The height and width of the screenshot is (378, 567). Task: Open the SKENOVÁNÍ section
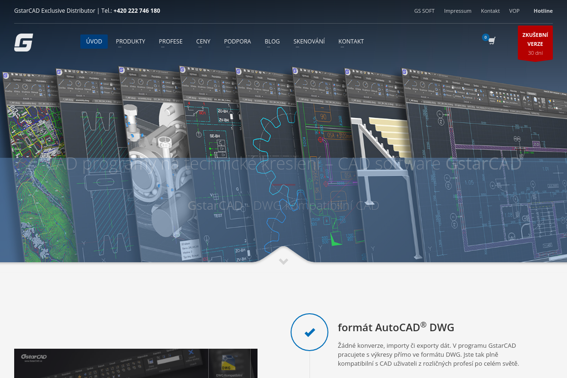click(x=309, y=42)
